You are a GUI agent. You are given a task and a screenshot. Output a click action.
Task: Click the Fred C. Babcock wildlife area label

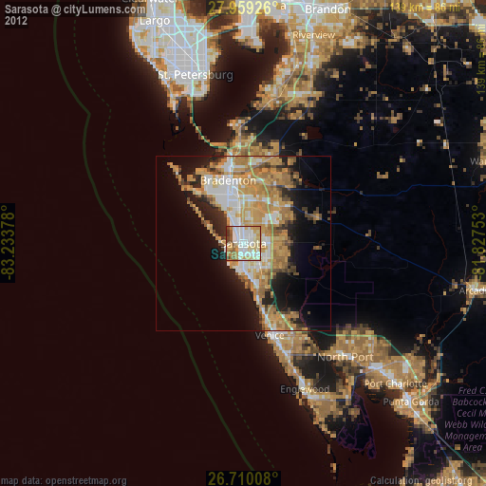click(x=465, y=419)
